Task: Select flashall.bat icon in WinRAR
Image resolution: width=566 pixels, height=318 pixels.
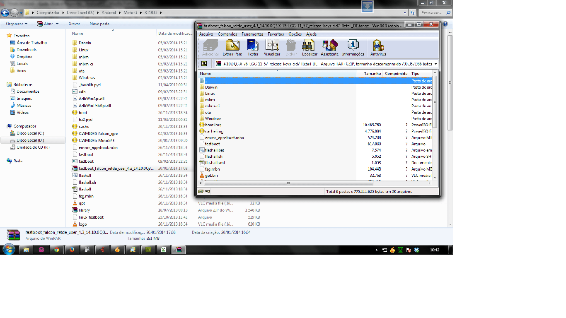Action: click(202, 150)
